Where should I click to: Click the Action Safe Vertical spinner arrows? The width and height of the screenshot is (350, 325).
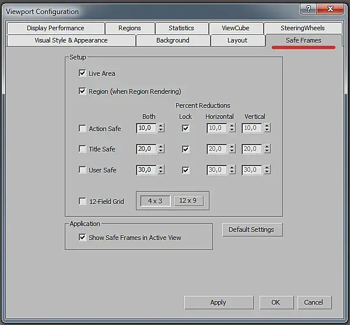coord(267,128)
